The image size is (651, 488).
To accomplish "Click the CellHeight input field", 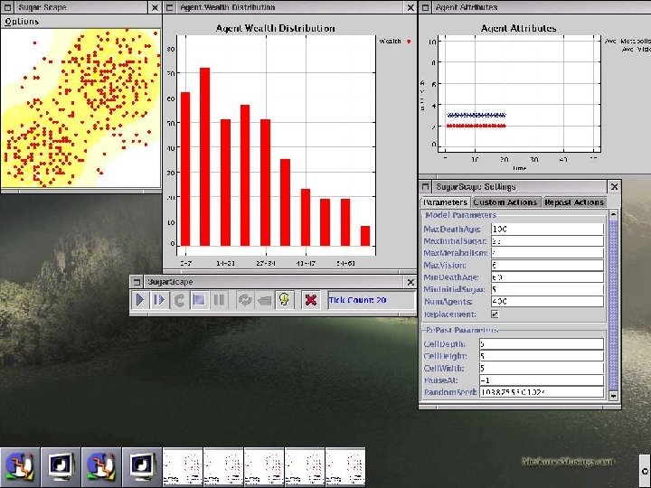I will [x=542, y=356].
